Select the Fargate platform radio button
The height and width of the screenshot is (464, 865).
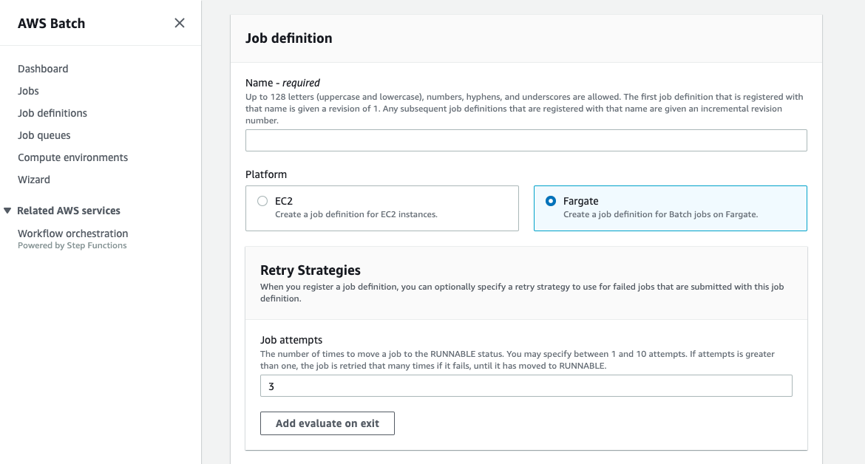(x=550, y=201)
